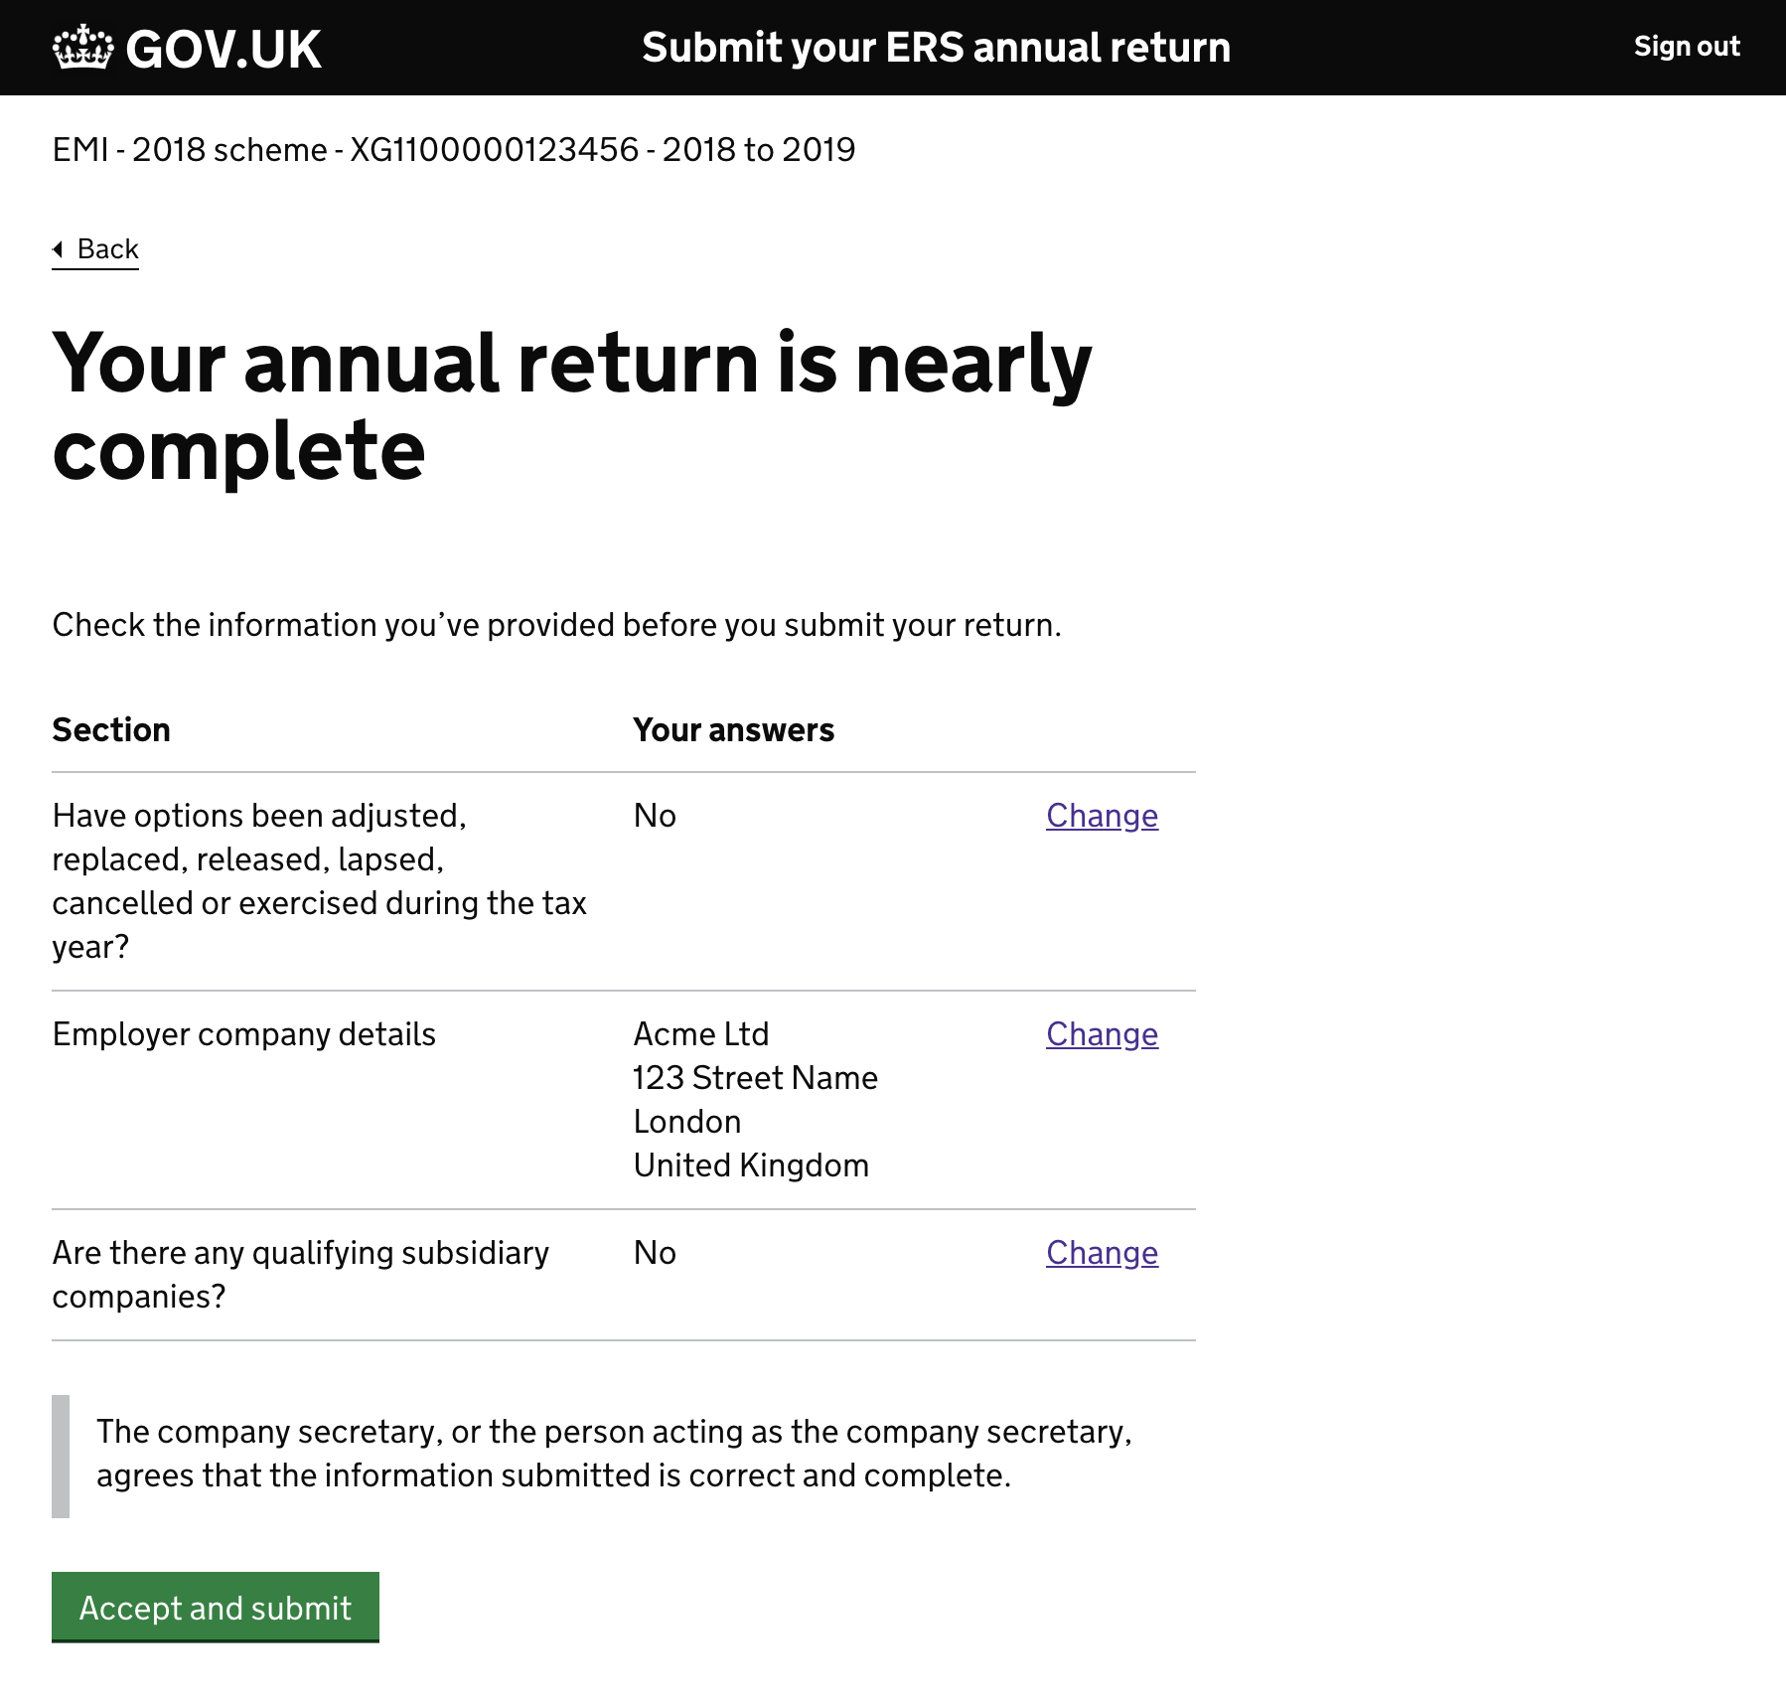Click the Submit your ERS annual return title
The image size is (1786, 1705).
(936, 48)
